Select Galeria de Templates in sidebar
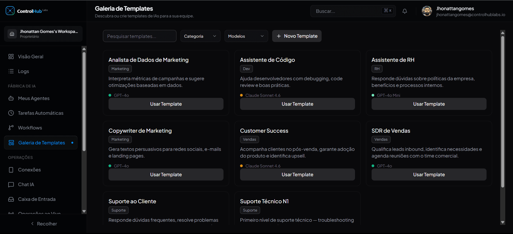513x234 pixels. 41,143
